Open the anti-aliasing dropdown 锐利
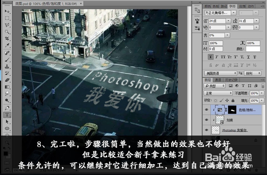The height and width of the screenshot is (175, 267). (253, 73)
